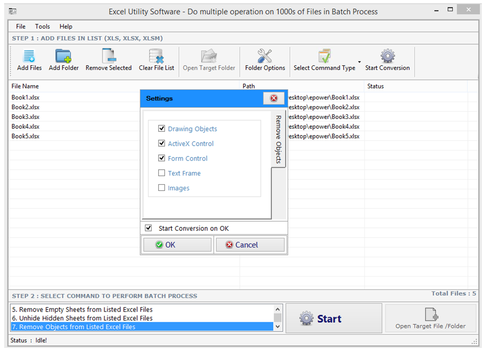Viewport: 486px width, 351px height.
Task: Open the Tools menu
Action: [x=43, y=26]
